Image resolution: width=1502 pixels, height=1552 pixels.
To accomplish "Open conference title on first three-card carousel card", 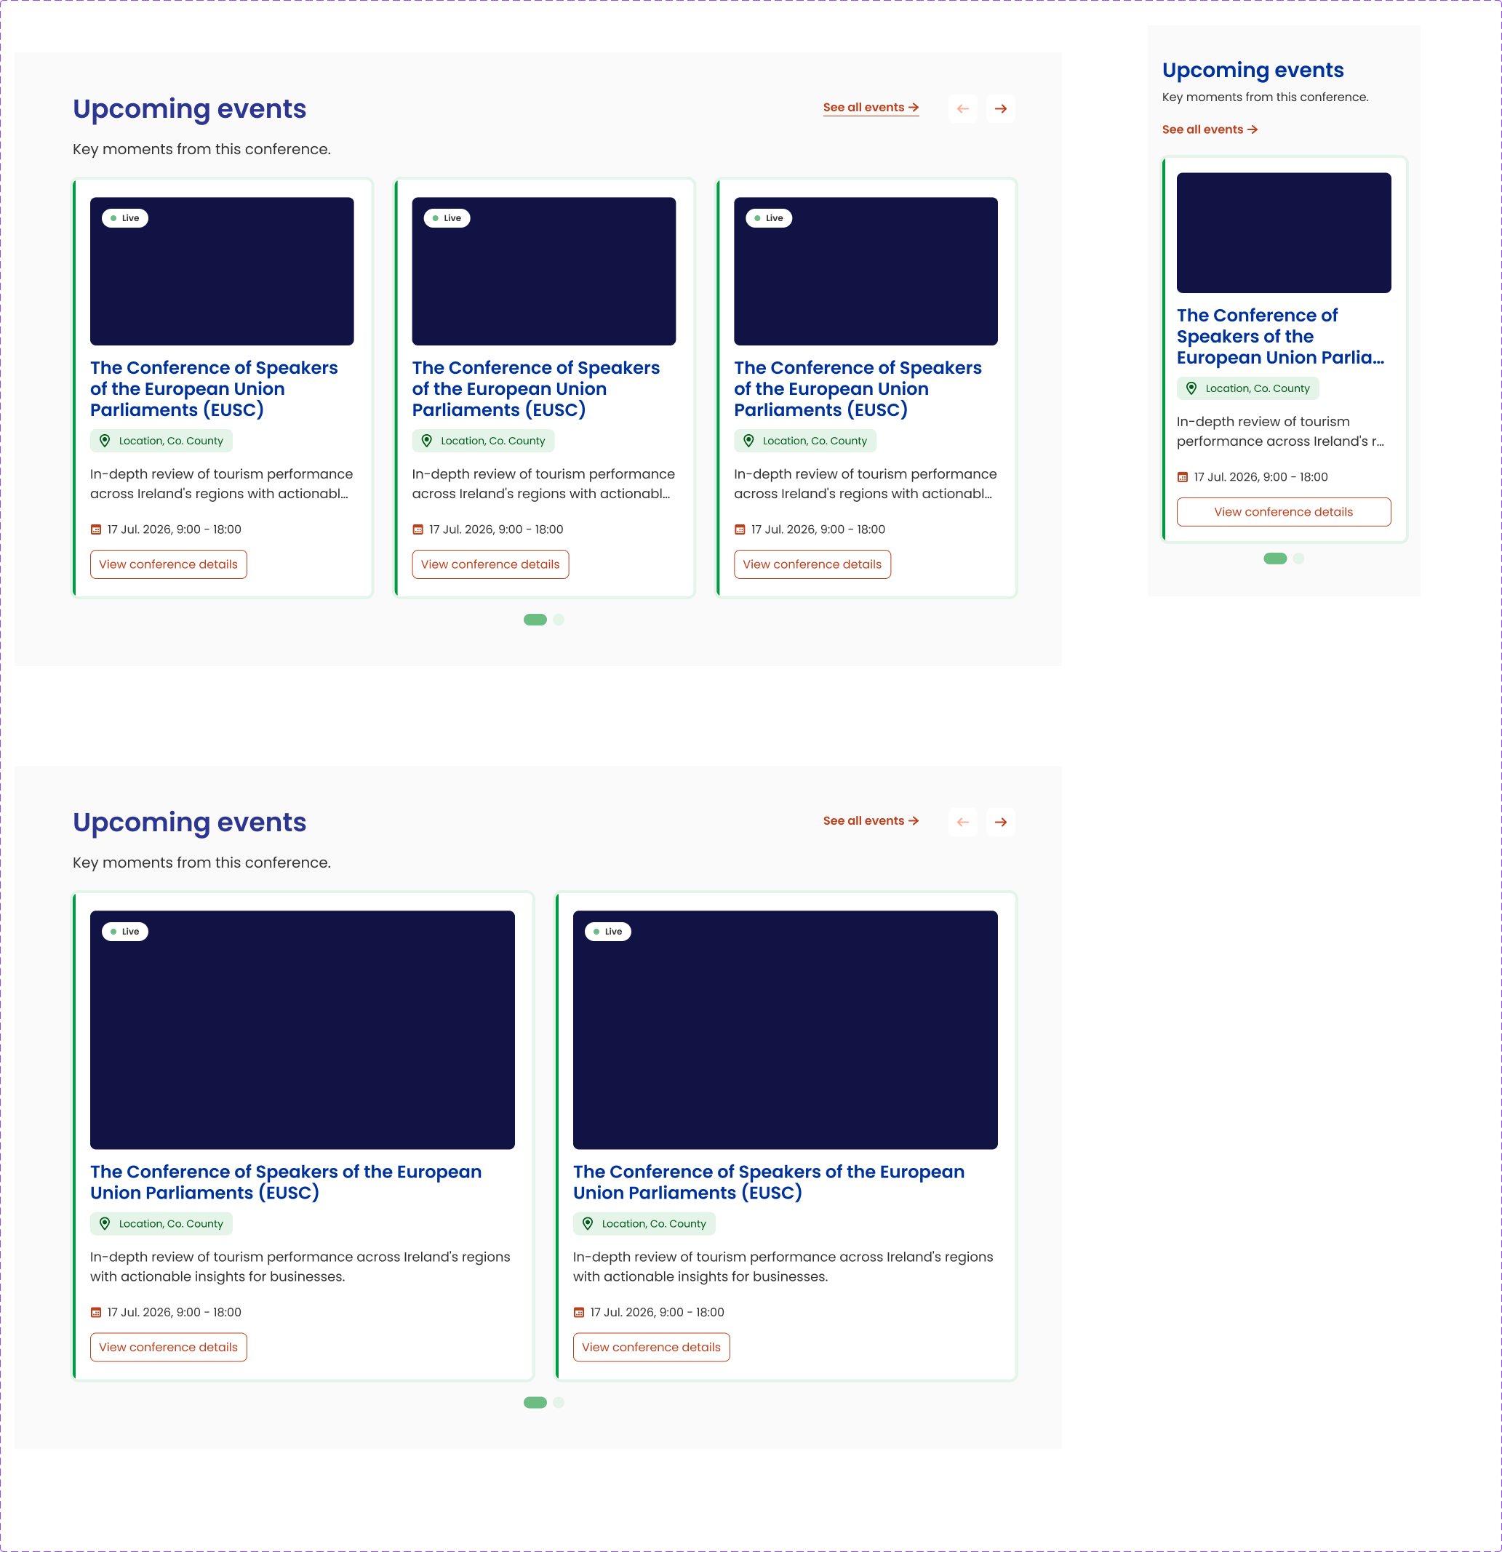I will (x=214, y=389).
